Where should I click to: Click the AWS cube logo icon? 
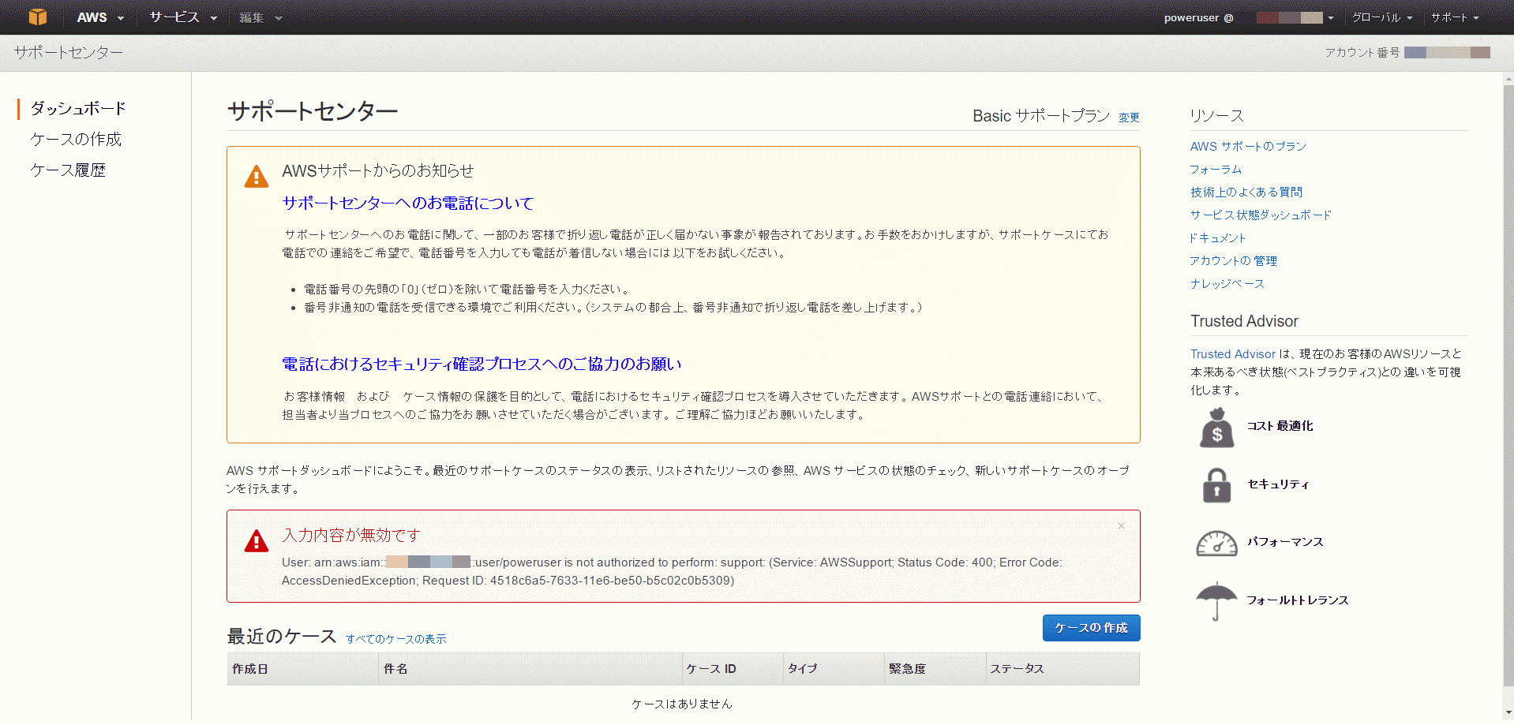(37, 17)
